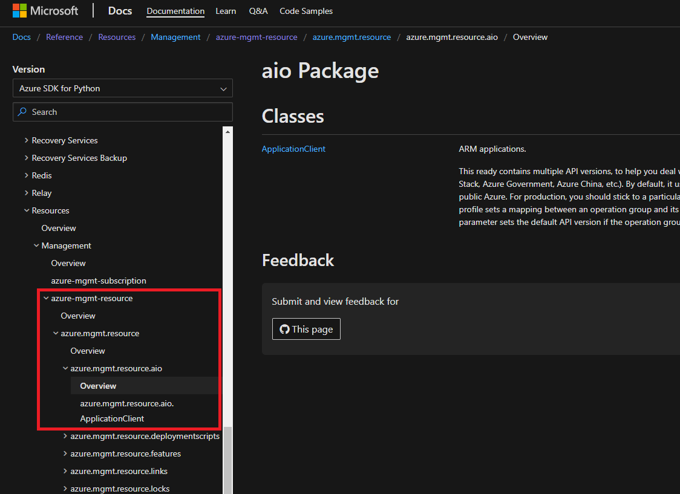Screen dimensions: 680x494
Task: Open the Learn tab
Action: 226,11
